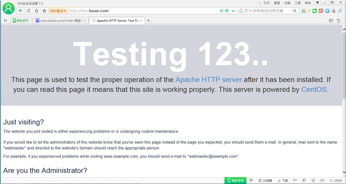Open the 查看 menu
346x184 pixels.
pos(277,3)
